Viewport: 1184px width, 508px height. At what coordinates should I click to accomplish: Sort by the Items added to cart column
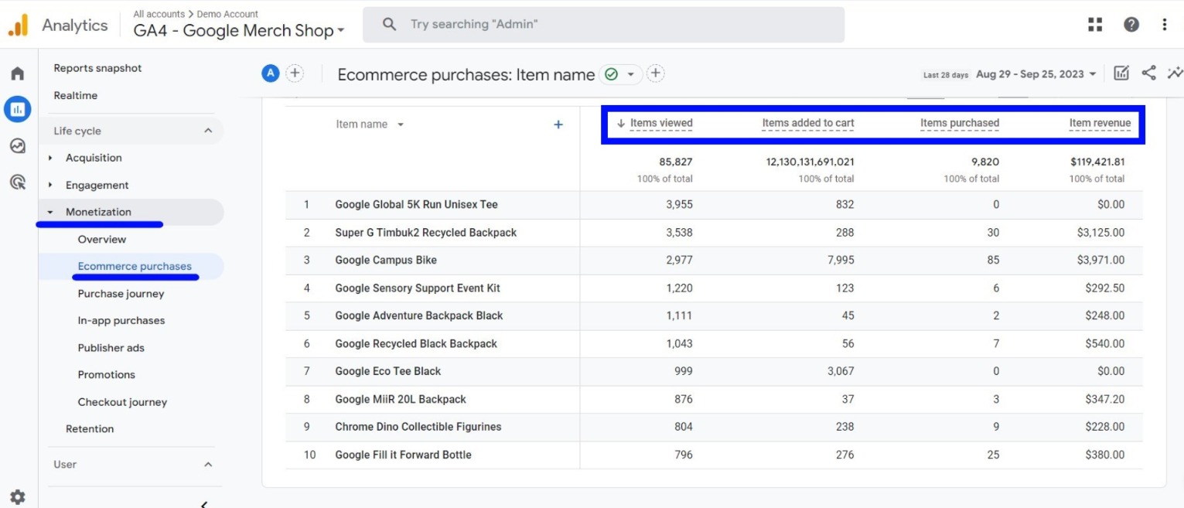click(808, 123)
